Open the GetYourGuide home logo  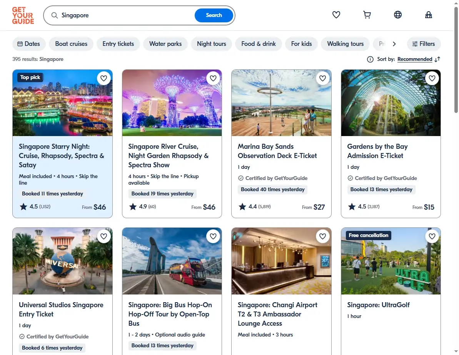point(23,15)
